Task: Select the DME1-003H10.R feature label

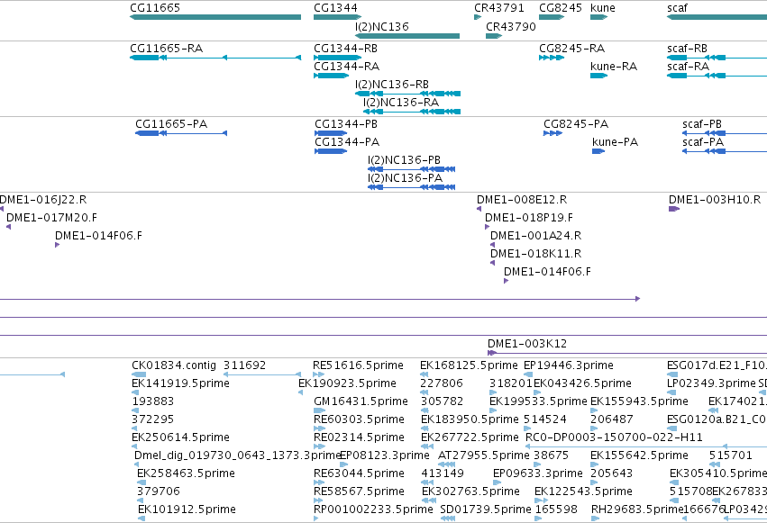Action: (715, 200)
